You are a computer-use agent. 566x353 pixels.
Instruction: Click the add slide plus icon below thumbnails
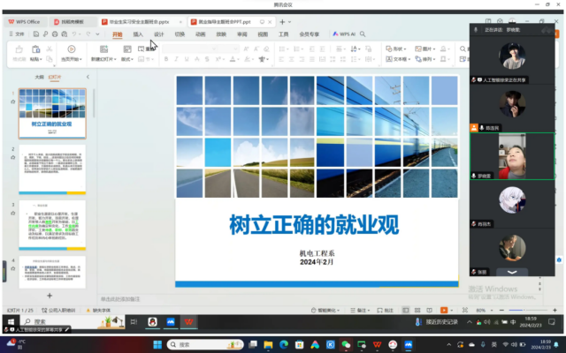pos(50,295)
